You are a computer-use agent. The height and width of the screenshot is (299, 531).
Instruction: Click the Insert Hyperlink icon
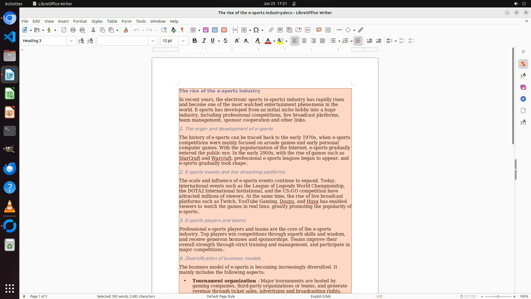[x=271, y=30]
